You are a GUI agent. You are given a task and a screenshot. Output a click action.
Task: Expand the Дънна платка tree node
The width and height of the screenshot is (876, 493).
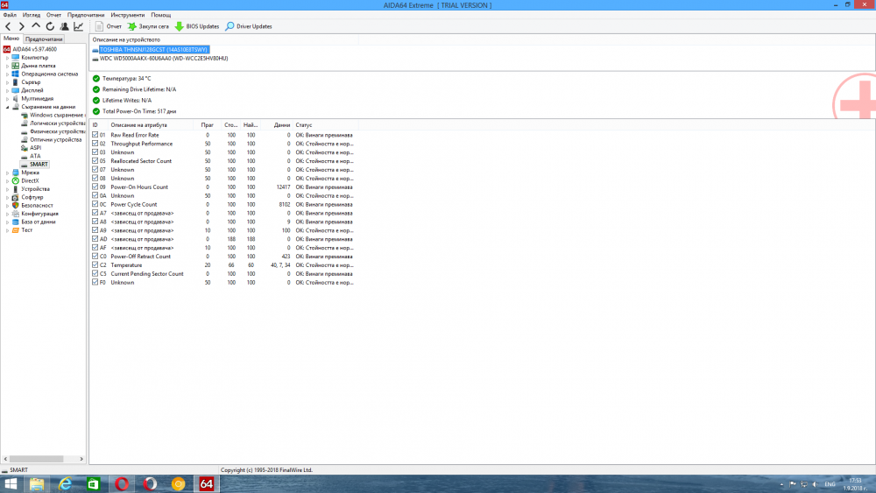pos(7,66)
